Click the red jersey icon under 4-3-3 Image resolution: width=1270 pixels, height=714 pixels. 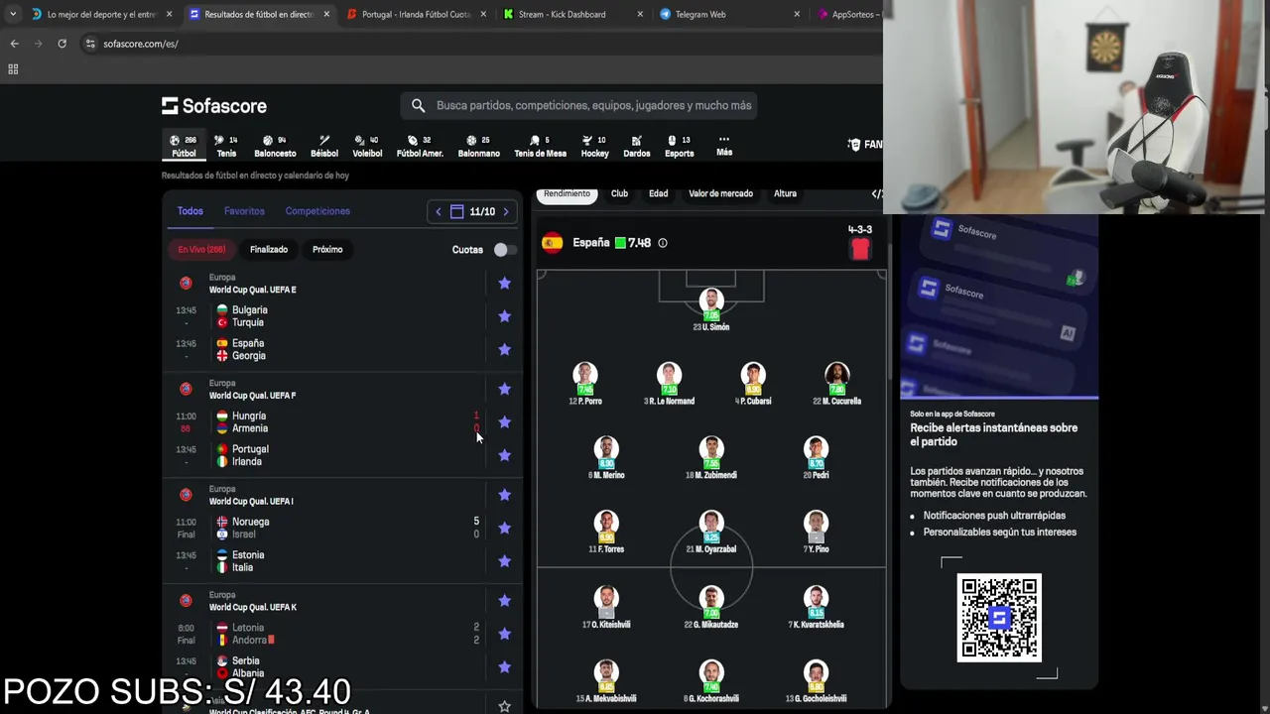click(x=860, y=250)
